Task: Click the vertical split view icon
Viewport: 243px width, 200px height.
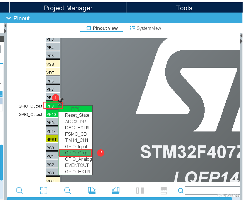Action: (x=140, y=191)
